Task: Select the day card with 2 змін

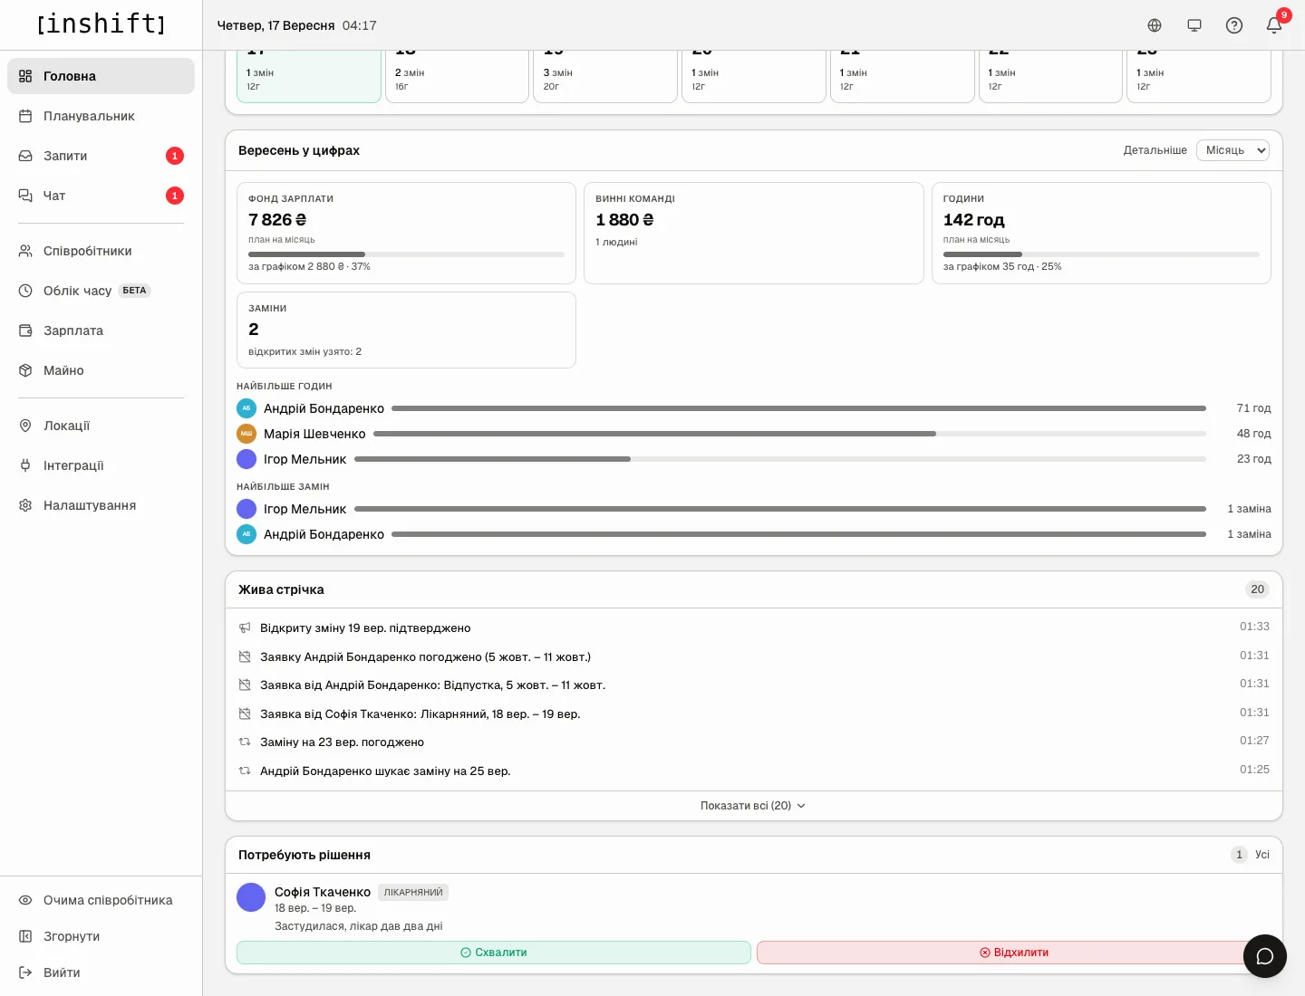Action: tap(457, 77)
